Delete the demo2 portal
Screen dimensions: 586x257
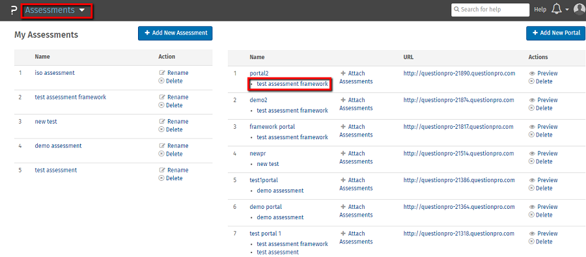[x=540, y=108]
